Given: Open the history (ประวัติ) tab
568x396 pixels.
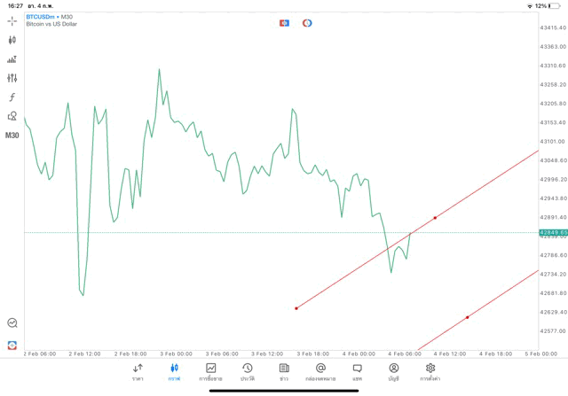Looking at the screenshot, I should (x=247, y=371).
